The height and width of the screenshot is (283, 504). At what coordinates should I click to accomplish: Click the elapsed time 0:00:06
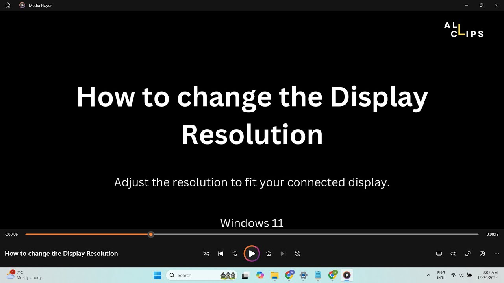[x=11, y=234]
